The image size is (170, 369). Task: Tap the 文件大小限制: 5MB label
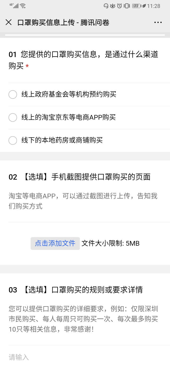(x=111, y=243)
